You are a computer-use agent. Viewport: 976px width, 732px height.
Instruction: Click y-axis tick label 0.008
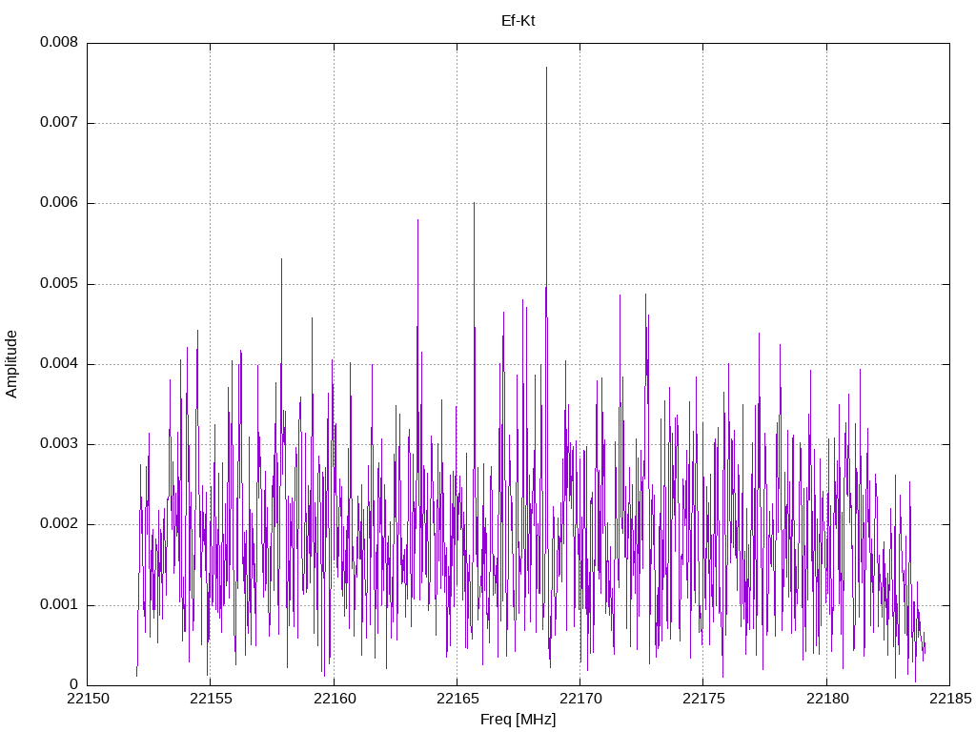[59, 42]
